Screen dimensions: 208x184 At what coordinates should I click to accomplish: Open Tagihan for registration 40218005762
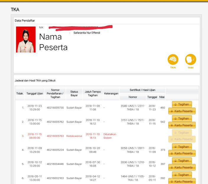click(x=182, y=119)
